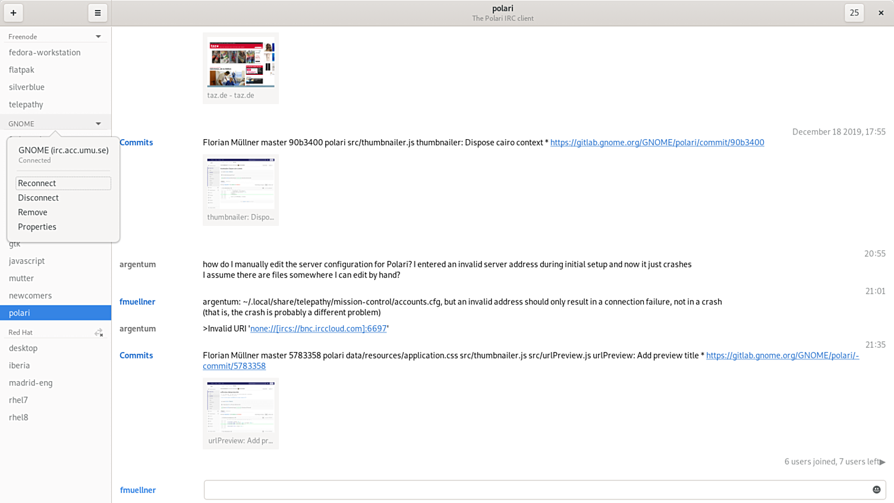Open the urlPreview commit thumbnail
Viewport: 894px width, 503px height.
241,408
